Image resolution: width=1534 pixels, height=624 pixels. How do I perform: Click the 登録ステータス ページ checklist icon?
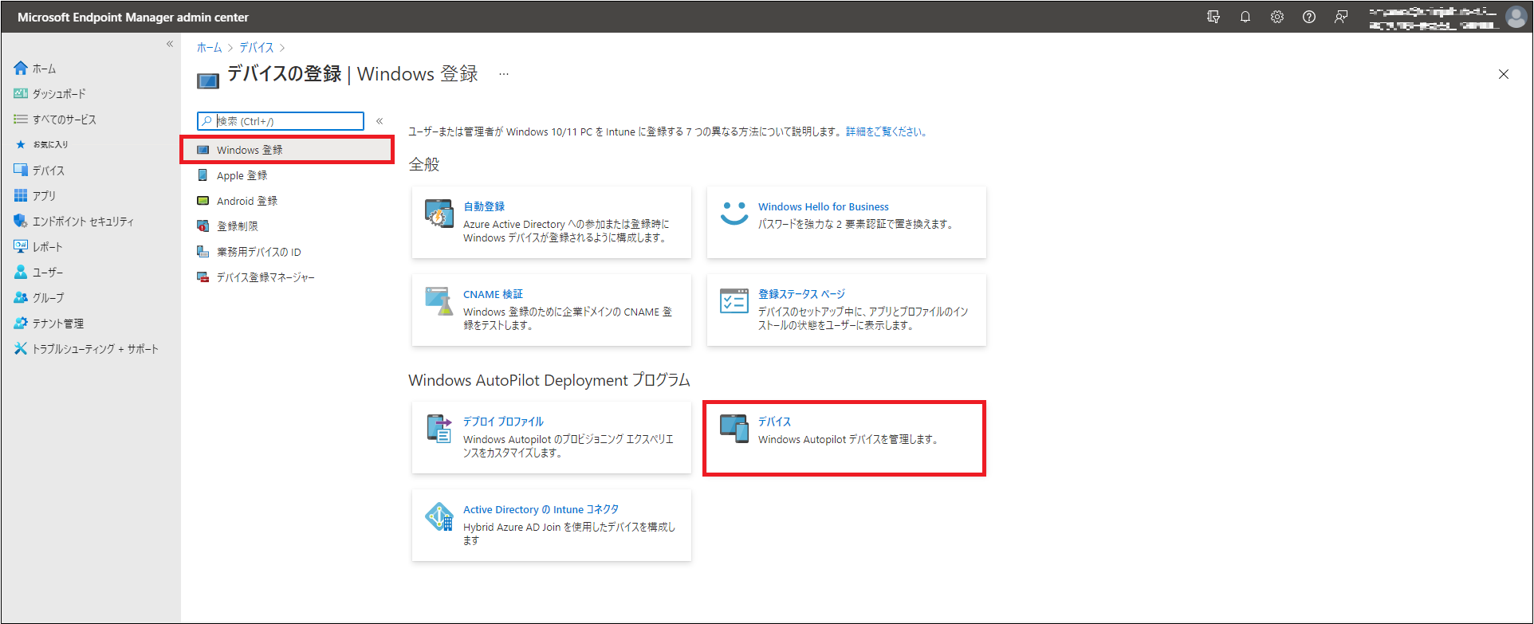pos(734,301)
